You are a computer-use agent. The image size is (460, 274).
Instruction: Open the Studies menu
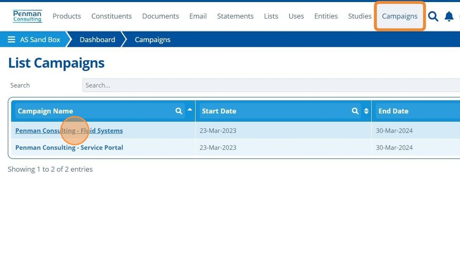(360, 16)
